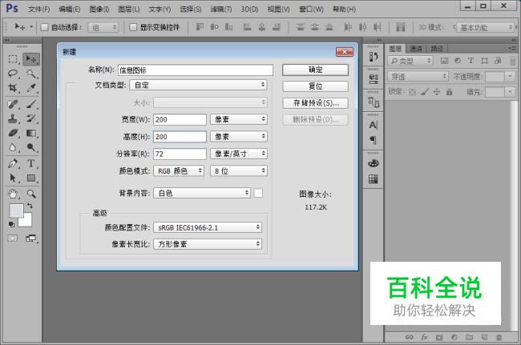Open the width unit dropdown
This screenshot has width=521, height=345.
tap(239, 119)
